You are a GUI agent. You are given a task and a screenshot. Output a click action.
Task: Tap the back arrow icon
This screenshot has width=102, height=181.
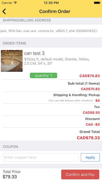click(x=4, y=11)
